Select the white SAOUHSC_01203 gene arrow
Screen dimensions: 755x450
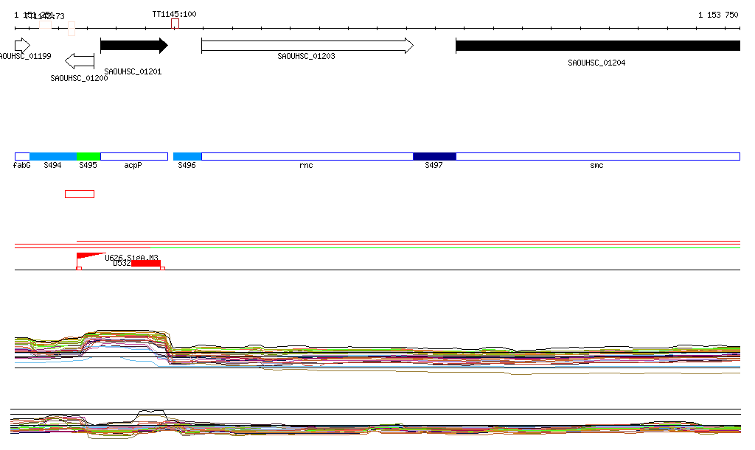tap(307, 46)
